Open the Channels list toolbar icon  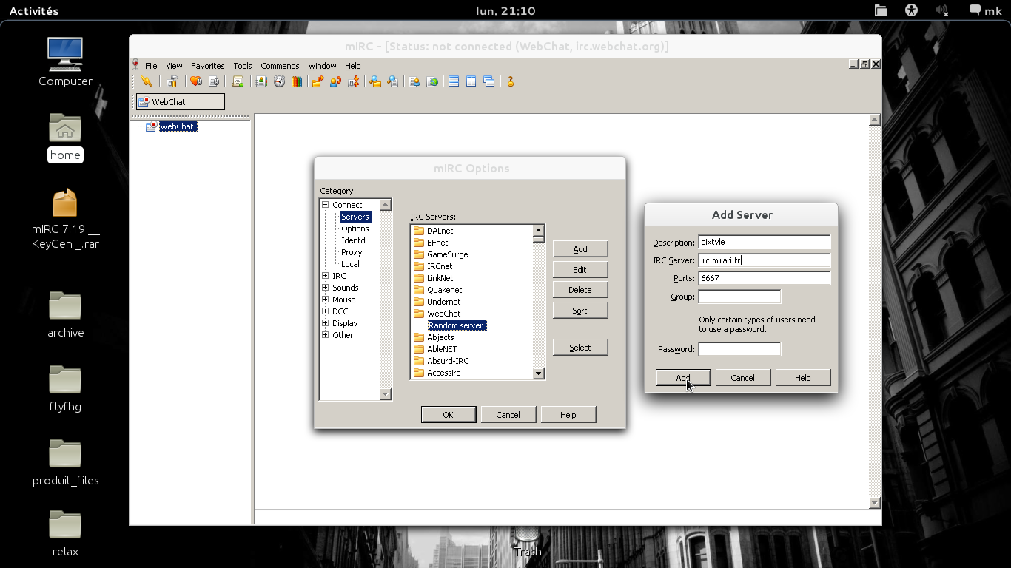point(214,81)
